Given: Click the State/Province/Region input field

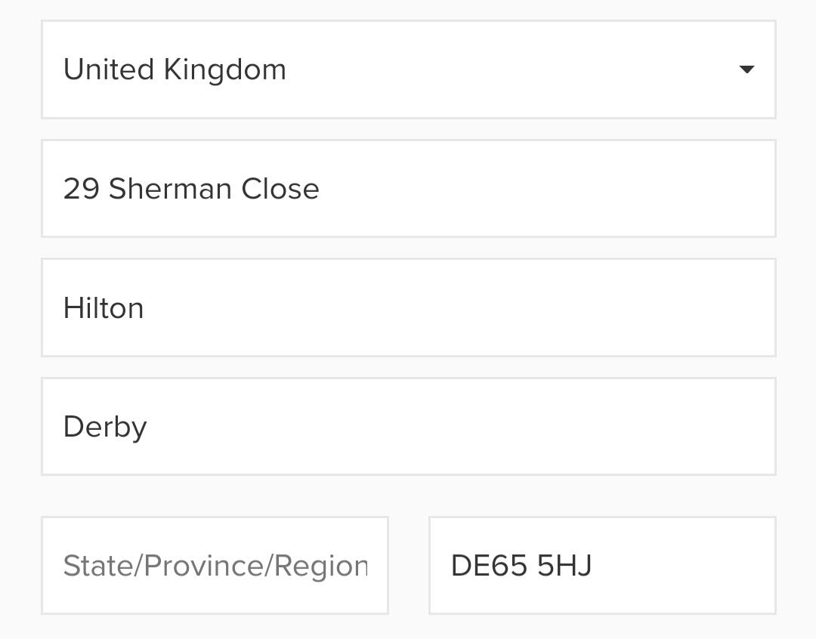Looking at the screenshot, I should coord(215,566).
